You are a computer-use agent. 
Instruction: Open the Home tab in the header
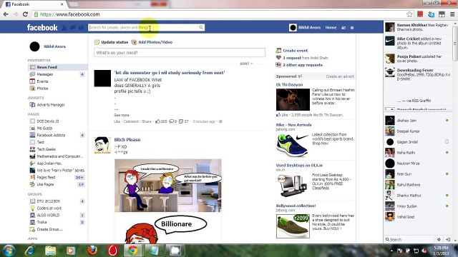(x=331, y=27)
